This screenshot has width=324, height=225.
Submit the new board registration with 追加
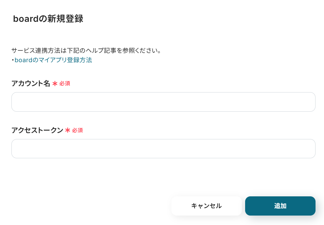[280, 206]
